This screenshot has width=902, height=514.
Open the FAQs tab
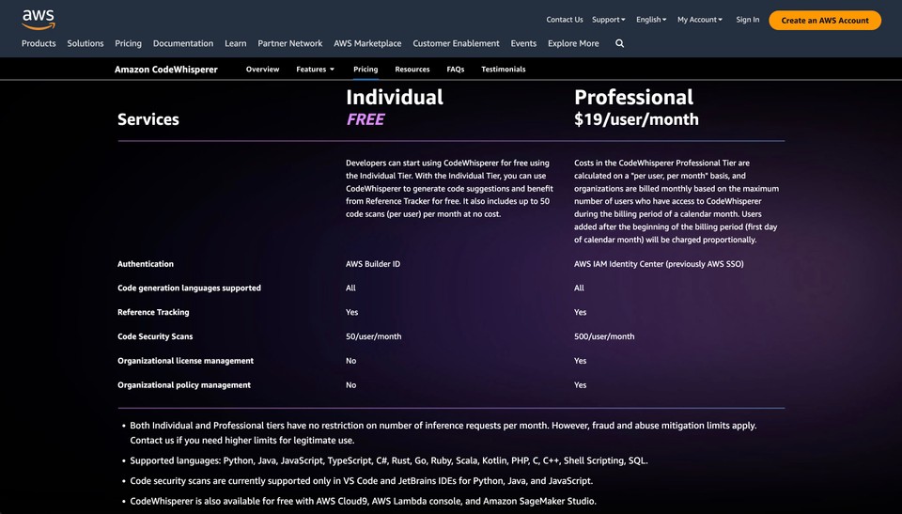tap(455, 70)
